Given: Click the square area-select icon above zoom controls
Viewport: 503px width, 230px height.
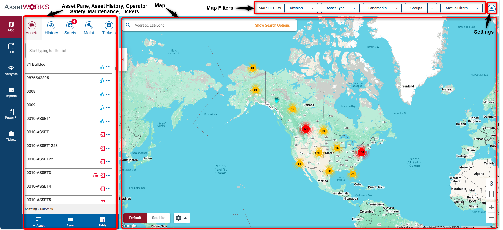Looking at the screenshot, I should (x=491, y=194).
